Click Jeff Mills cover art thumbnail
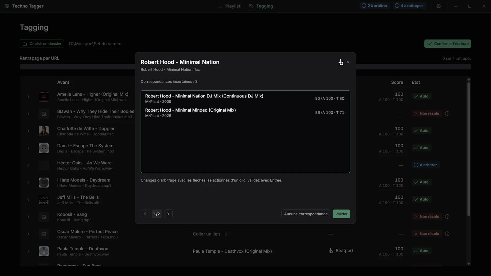 [x=44, y=200]
